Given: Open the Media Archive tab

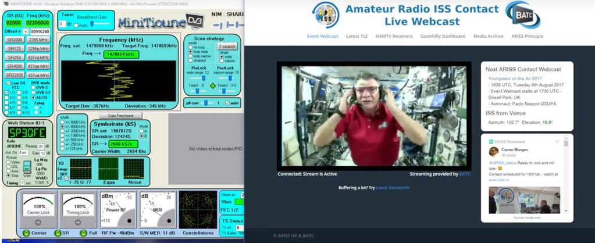Looking at the screenshot, I should 489,37.
